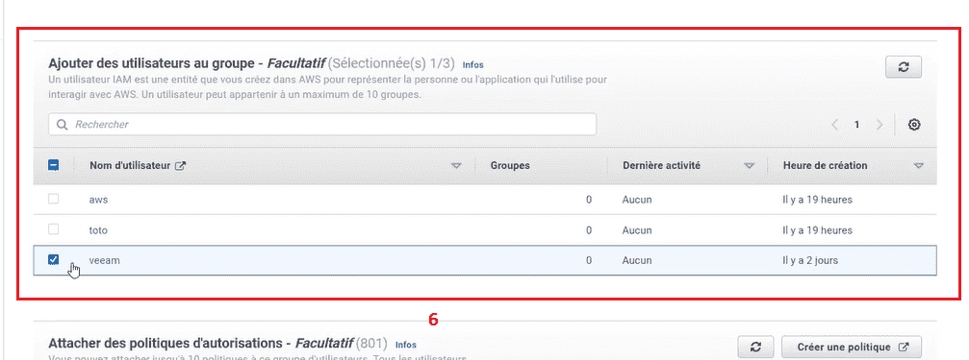This screenshot has height=360, width=969.
Task: Click 'Il y a 19 heures' in aws row
Action: [x=818, y=200]
